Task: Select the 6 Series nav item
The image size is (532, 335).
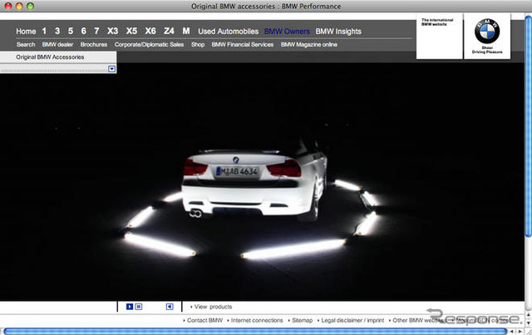Action: pos(83,31)
